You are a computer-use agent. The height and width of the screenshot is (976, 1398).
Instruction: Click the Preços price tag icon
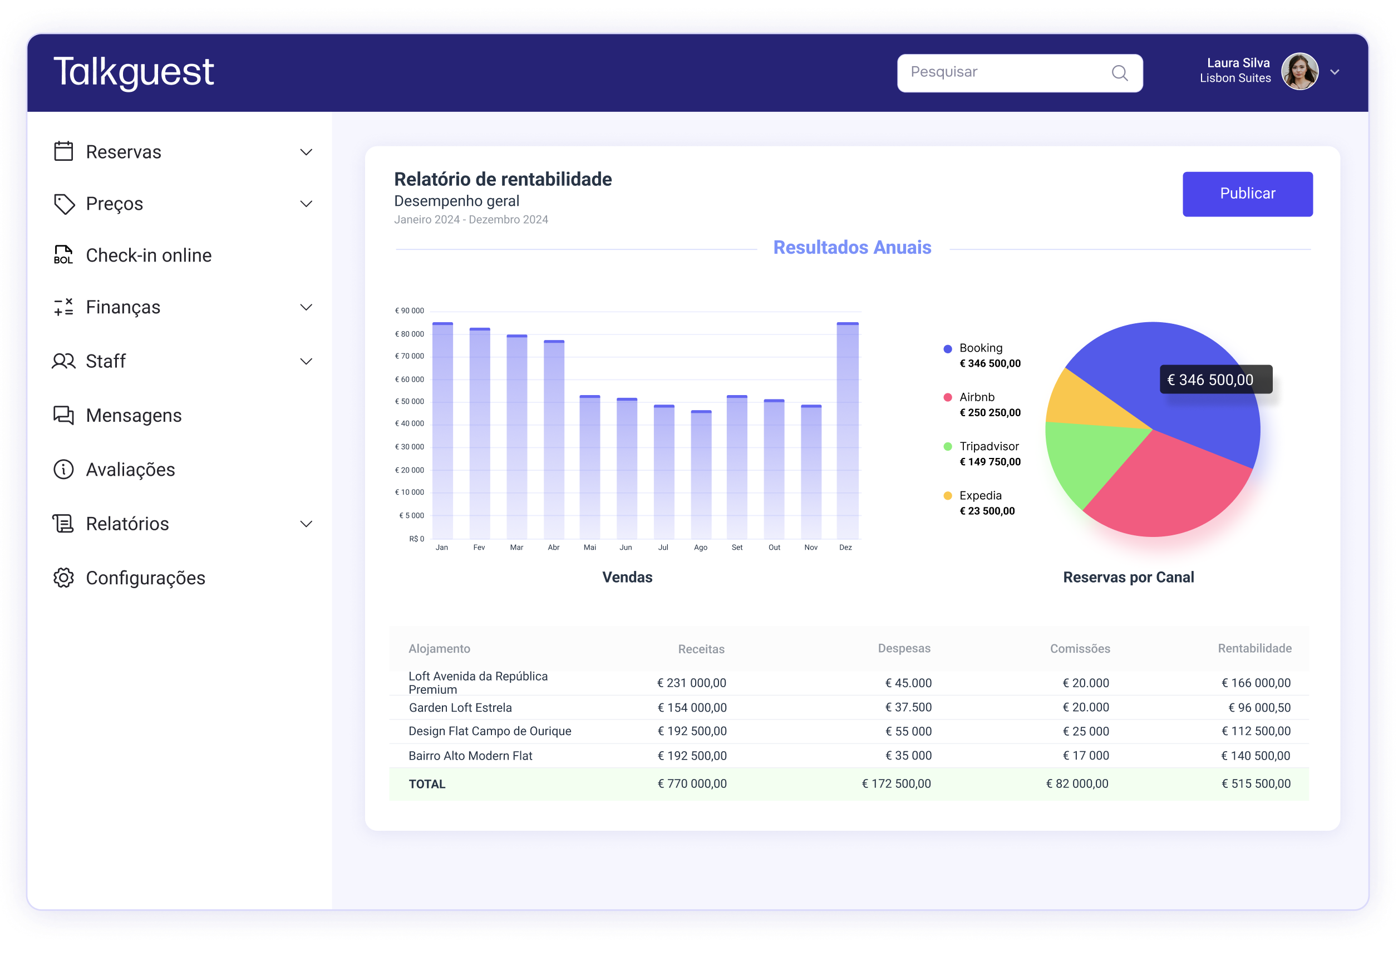(64, 204)
